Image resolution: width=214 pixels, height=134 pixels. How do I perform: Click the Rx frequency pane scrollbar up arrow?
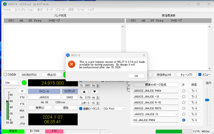pos(209,26)
